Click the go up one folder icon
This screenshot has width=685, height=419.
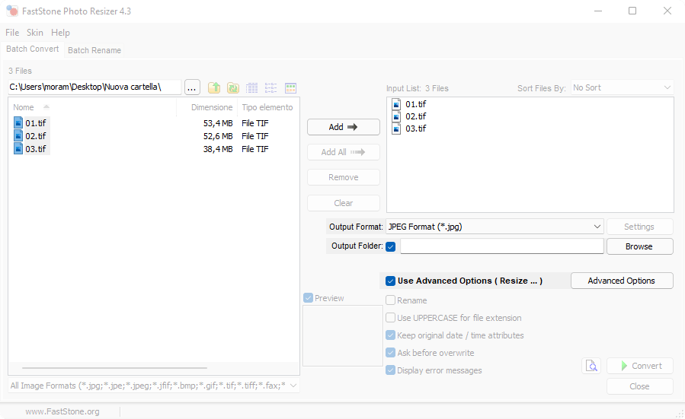click(214, 87)
